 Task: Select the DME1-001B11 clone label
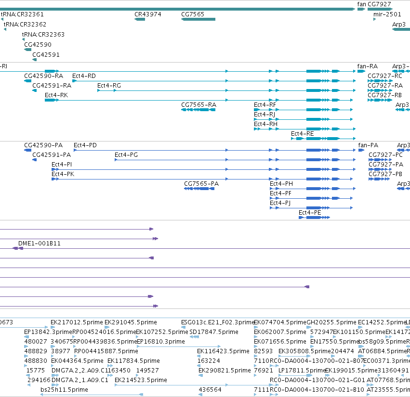[x=40, y=243]
